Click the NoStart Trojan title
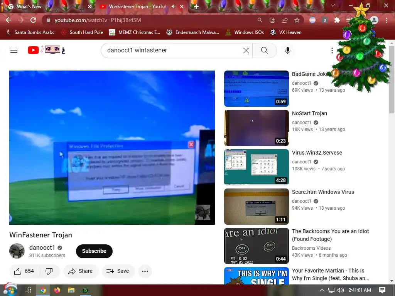Screen dimensions: 395x296 [309, 113]
